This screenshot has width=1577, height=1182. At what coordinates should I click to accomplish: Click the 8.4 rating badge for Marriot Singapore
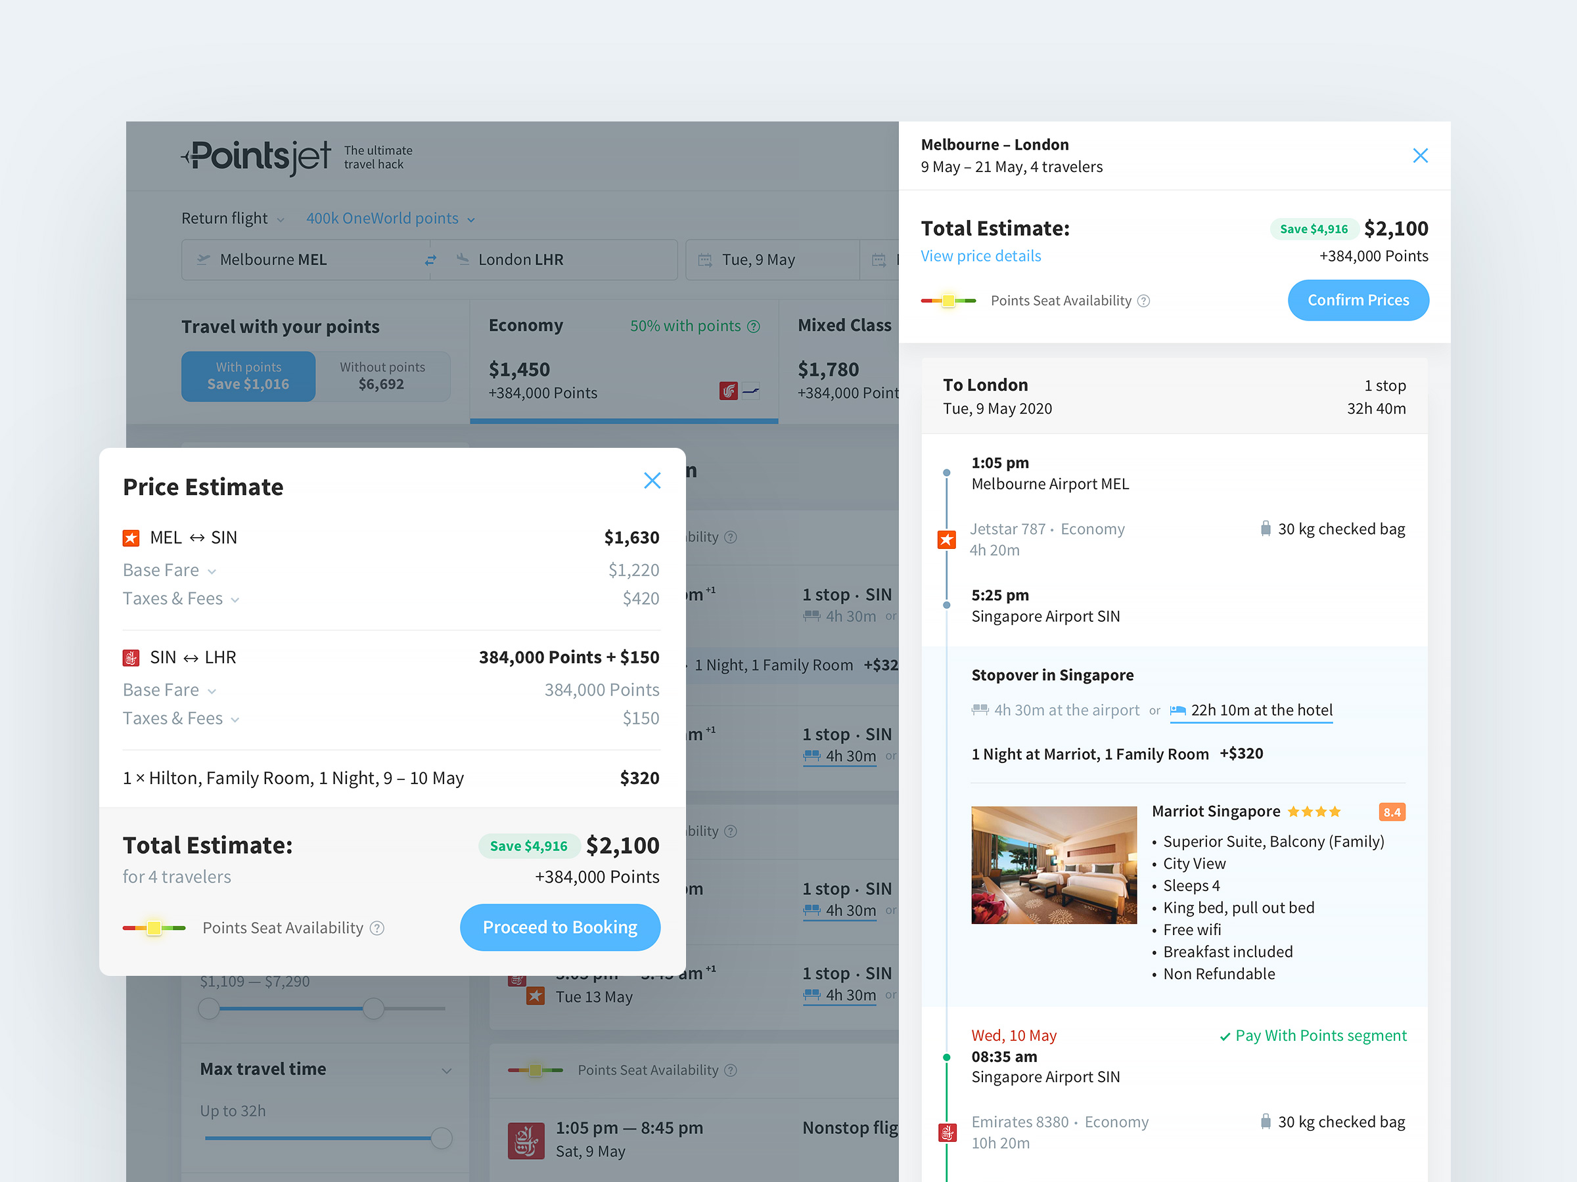1392,812
